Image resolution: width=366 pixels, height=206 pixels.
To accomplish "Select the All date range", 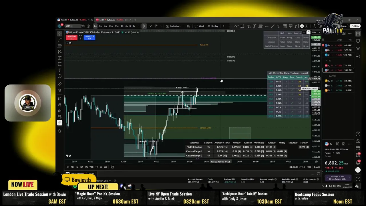I will click(105, 167).
